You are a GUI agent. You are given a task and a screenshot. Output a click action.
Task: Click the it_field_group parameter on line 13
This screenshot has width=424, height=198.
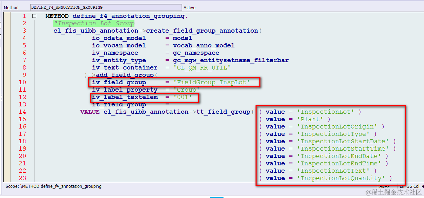pyautogui.click(x=119, y=105)
